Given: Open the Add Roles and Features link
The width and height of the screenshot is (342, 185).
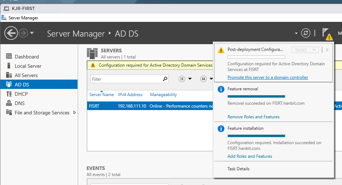Looking at the screenshot, I should (x=250, y=156).
